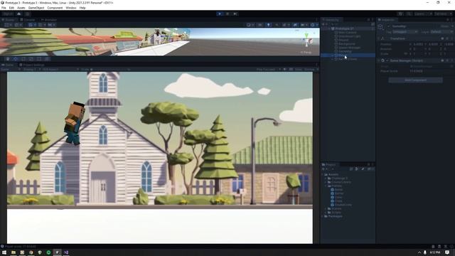Switch to the Project Settings tab

pos(31,65)
